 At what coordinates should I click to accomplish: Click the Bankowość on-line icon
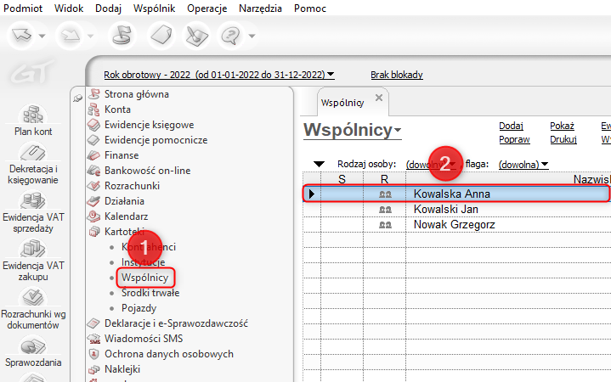93,170
